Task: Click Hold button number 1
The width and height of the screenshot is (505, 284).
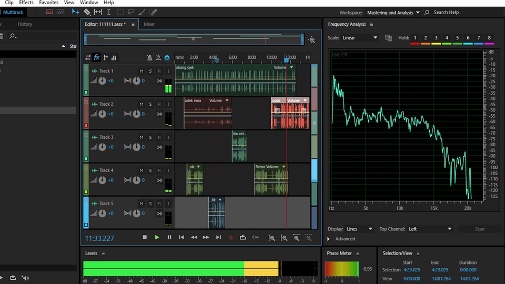Action: click(x=415, y=38)
